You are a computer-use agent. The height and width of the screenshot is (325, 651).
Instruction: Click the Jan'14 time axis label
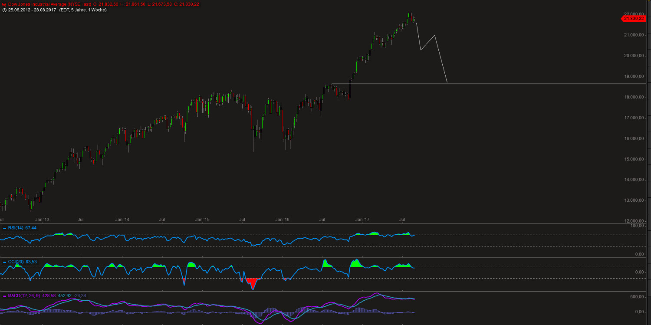tap(122, 220)
